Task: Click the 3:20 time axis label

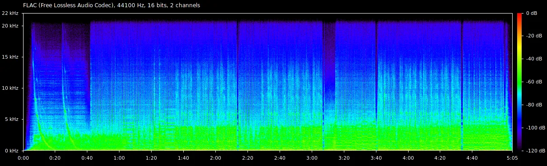Action: (344, 158)
